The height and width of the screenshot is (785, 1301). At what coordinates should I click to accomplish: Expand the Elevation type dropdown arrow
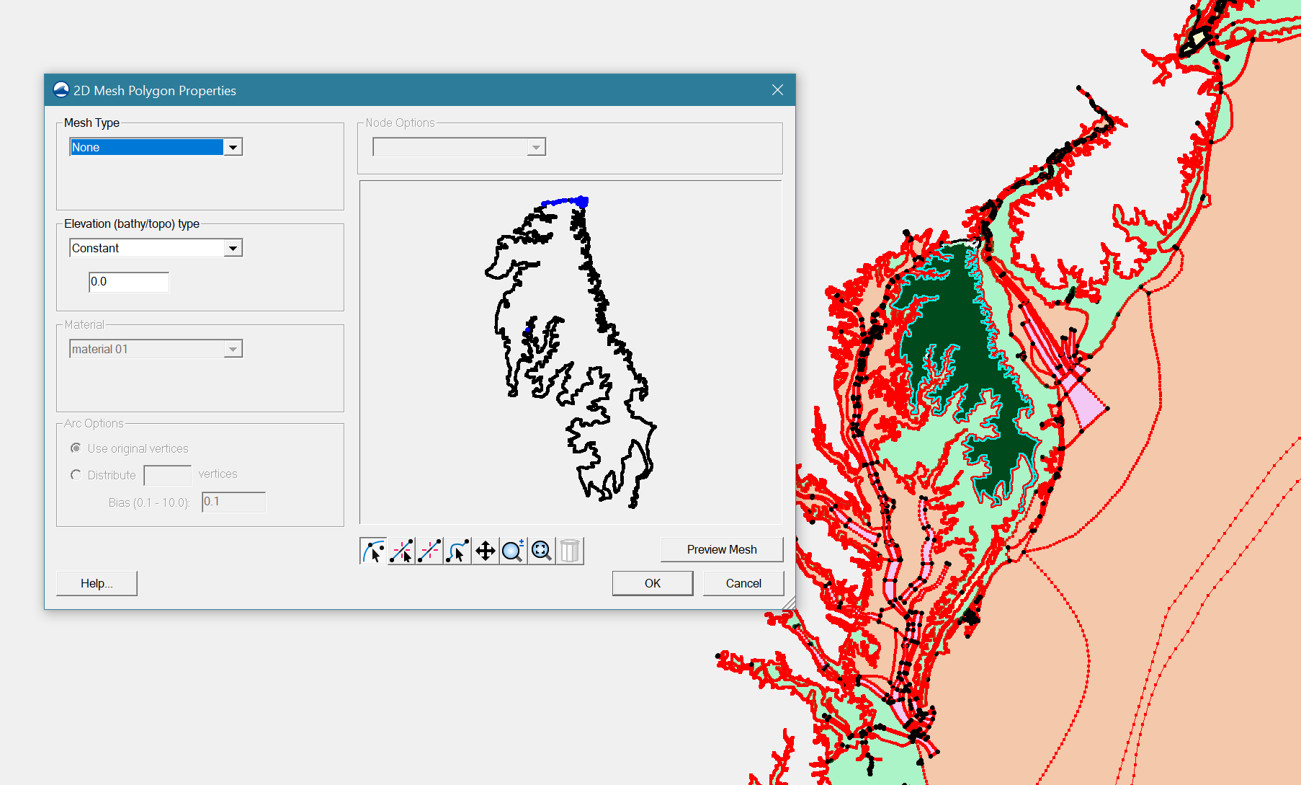tap(233, 248)
